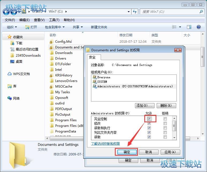This screenshot has height=172, width=207.
Task: Click the WPS cloud documents icon
Action: [x=9, y=74]
